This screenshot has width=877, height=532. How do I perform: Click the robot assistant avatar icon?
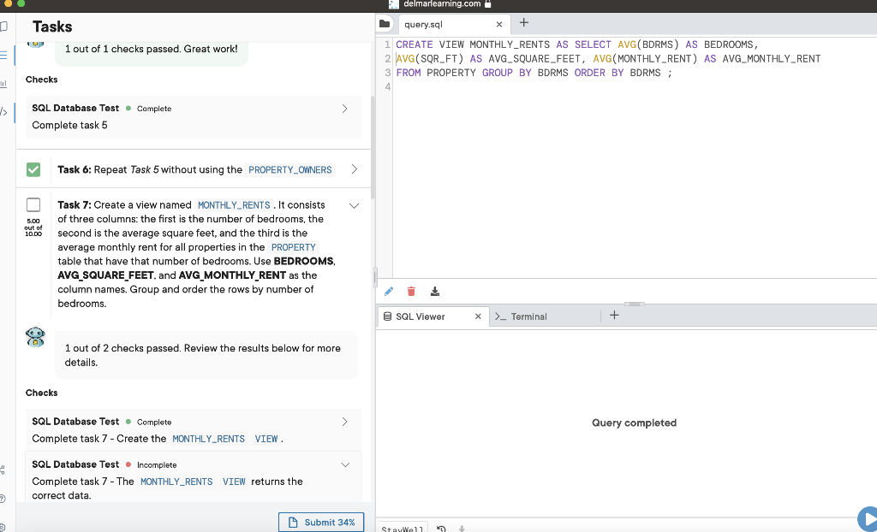click(34, 337)
